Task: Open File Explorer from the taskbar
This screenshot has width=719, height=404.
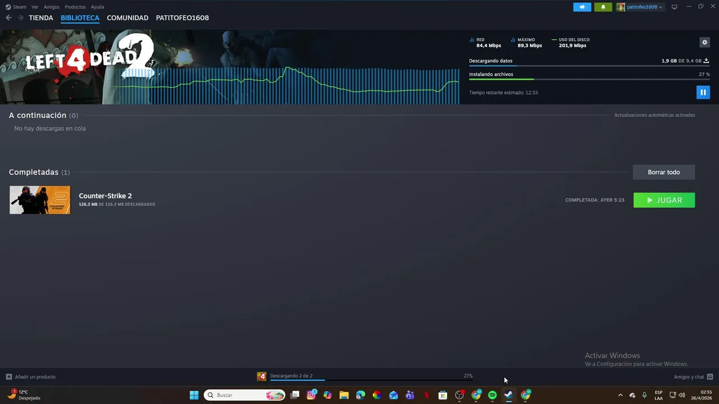Action: tap(344, 395)
